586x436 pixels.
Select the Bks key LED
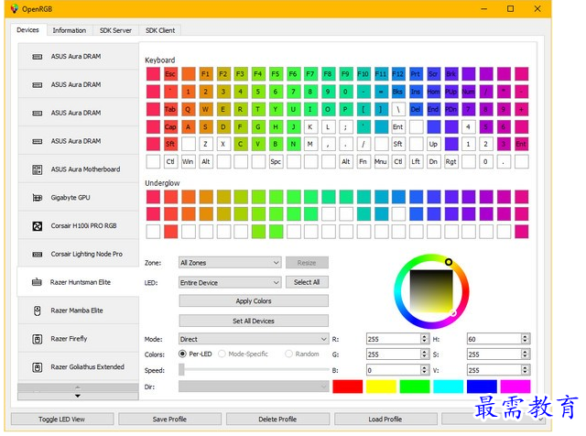pyautogui.click(x=398, y=92)
